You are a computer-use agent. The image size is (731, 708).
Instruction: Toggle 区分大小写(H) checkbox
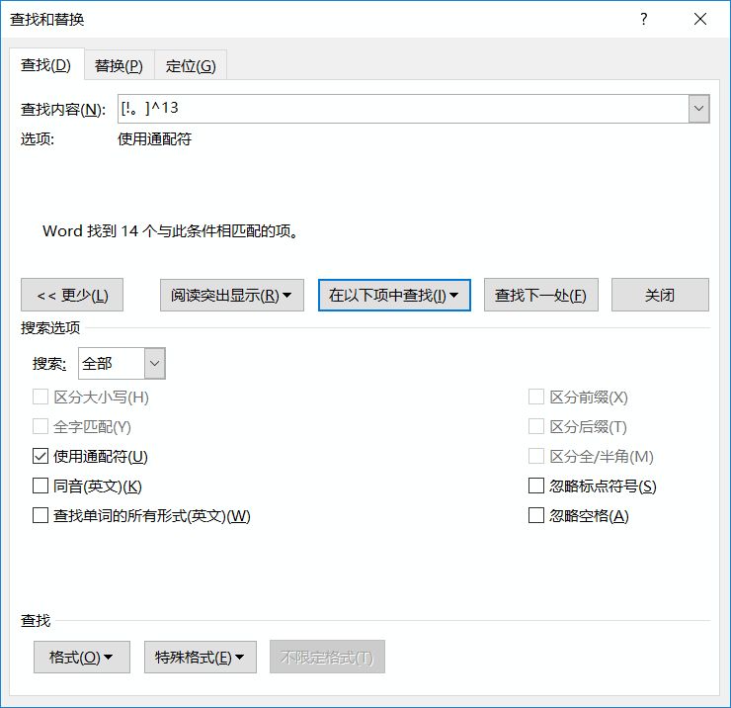pos(41,398)
